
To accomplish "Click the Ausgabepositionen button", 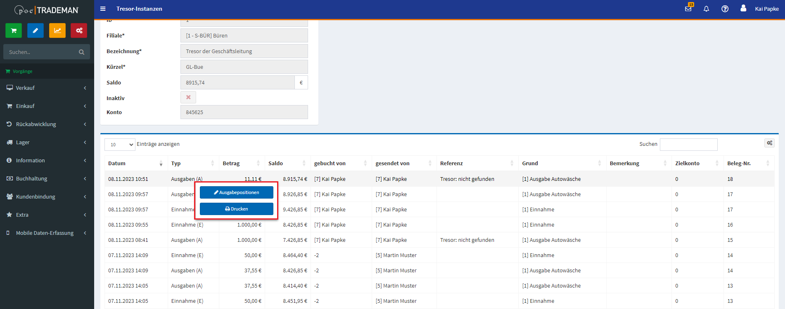I will coord(237,192).
